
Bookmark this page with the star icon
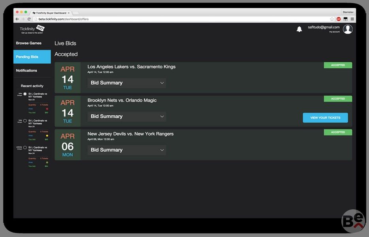coord(332,19)
